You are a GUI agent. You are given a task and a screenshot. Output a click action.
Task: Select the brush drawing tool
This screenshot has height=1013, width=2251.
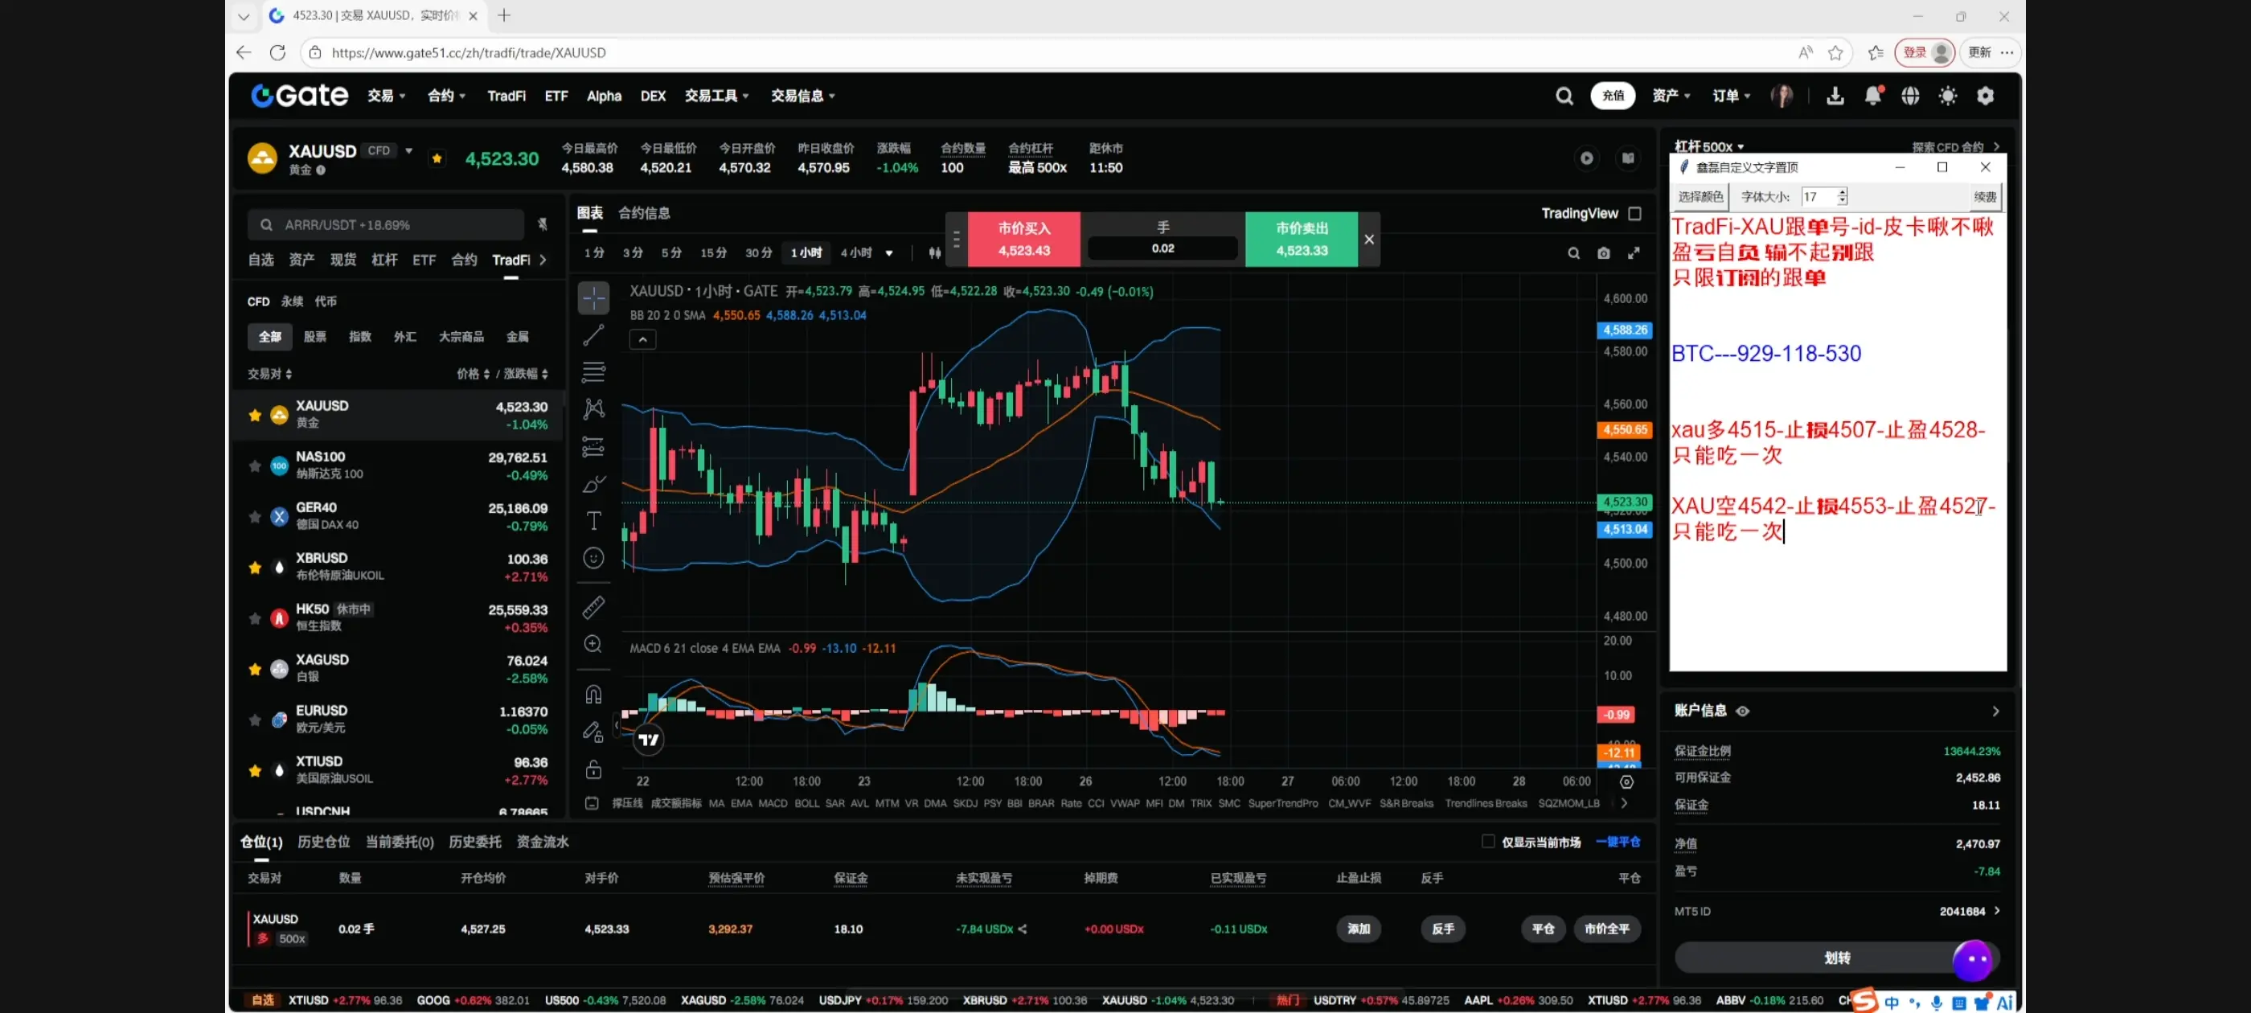tap(593, 484)
